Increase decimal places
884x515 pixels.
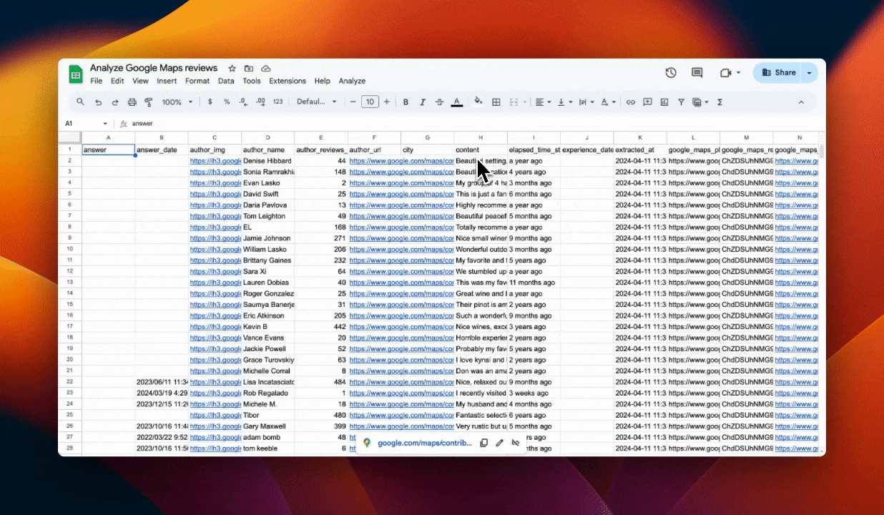coord(261,102)
